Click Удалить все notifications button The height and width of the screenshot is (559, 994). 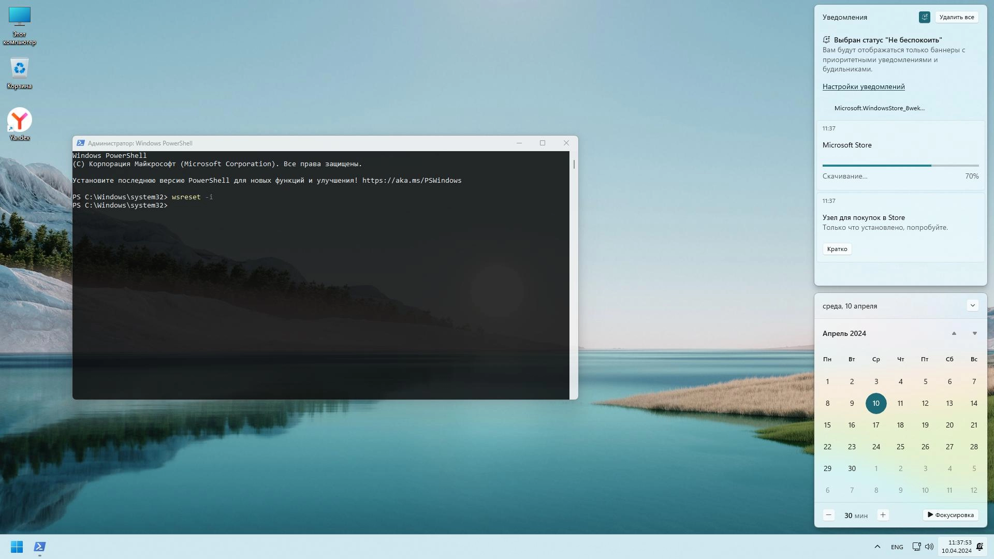pos(956,17)
